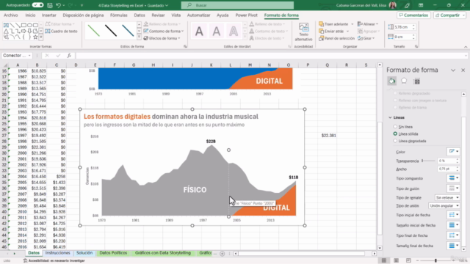470x264 pixels.
Task: Open the Tipo final de flecha dropdown
Action: pos(453,235)
